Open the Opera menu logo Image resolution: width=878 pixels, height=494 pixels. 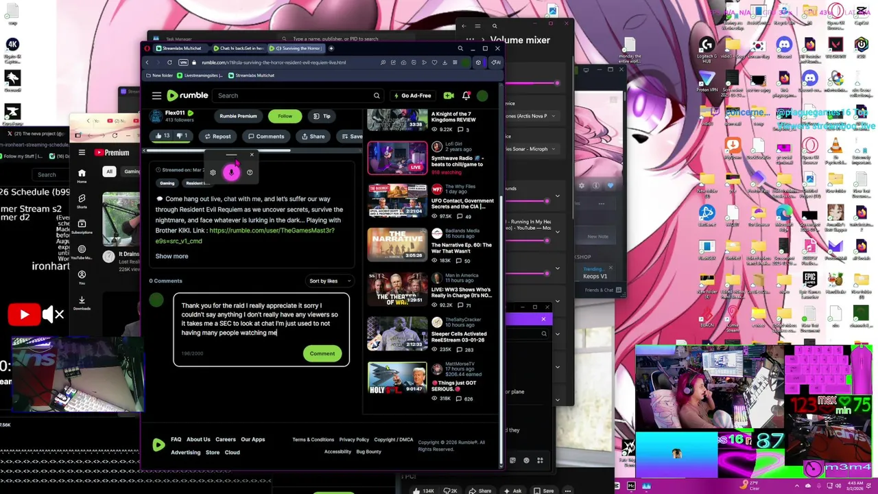(147, 49)
